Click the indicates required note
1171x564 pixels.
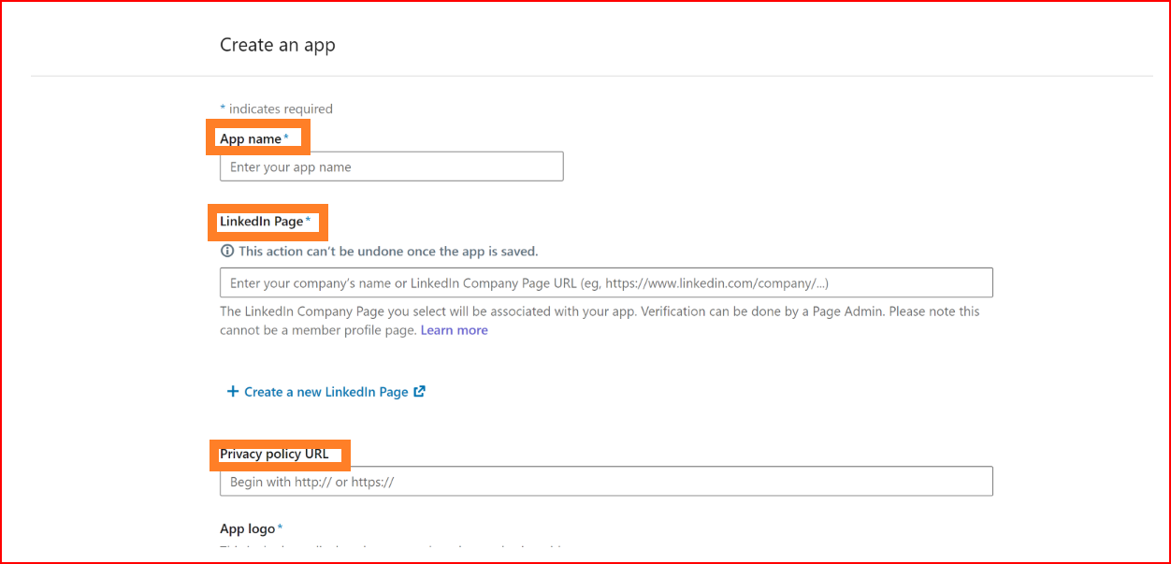[x=276, y=108]
